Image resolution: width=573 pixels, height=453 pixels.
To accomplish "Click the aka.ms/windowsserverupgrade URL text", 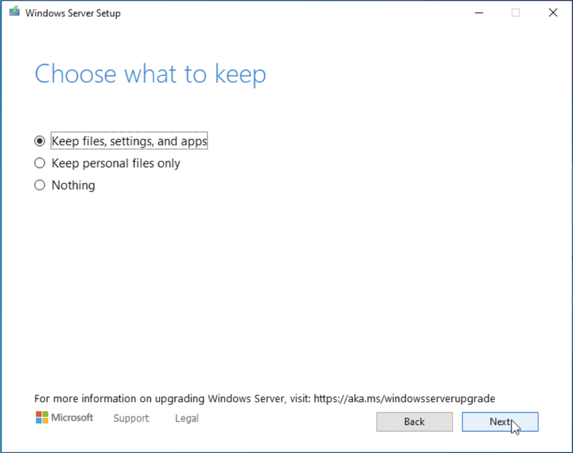I will tap(404, 399).
